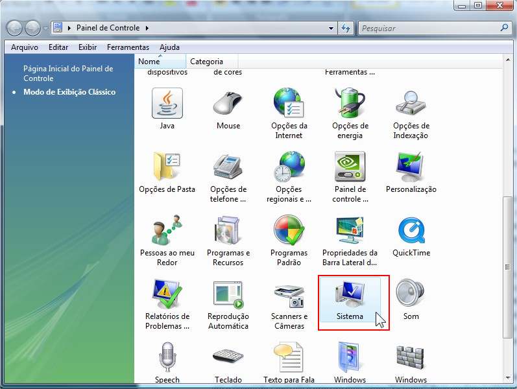Open the Personalização icon
Viewport: 517px width, 389px height.
click(411, 169)
